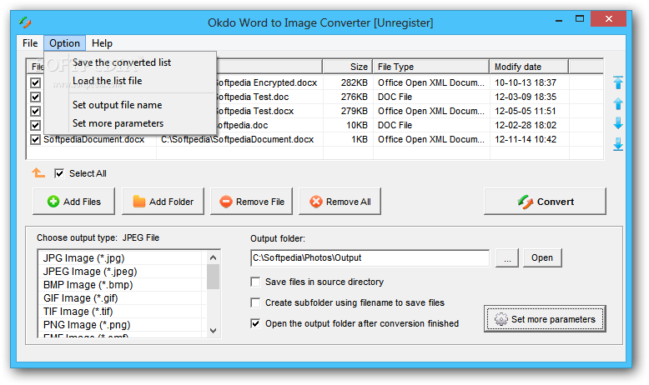This screenshot has height=385, width=649.
Task: Uncheck the Softpedia Encrypted.docx row checkbox
Action: (36, 82)
